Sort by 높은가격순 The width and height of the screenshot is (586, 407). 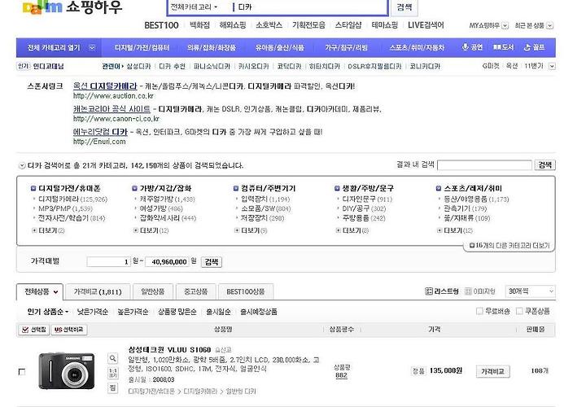coord(133,311)
